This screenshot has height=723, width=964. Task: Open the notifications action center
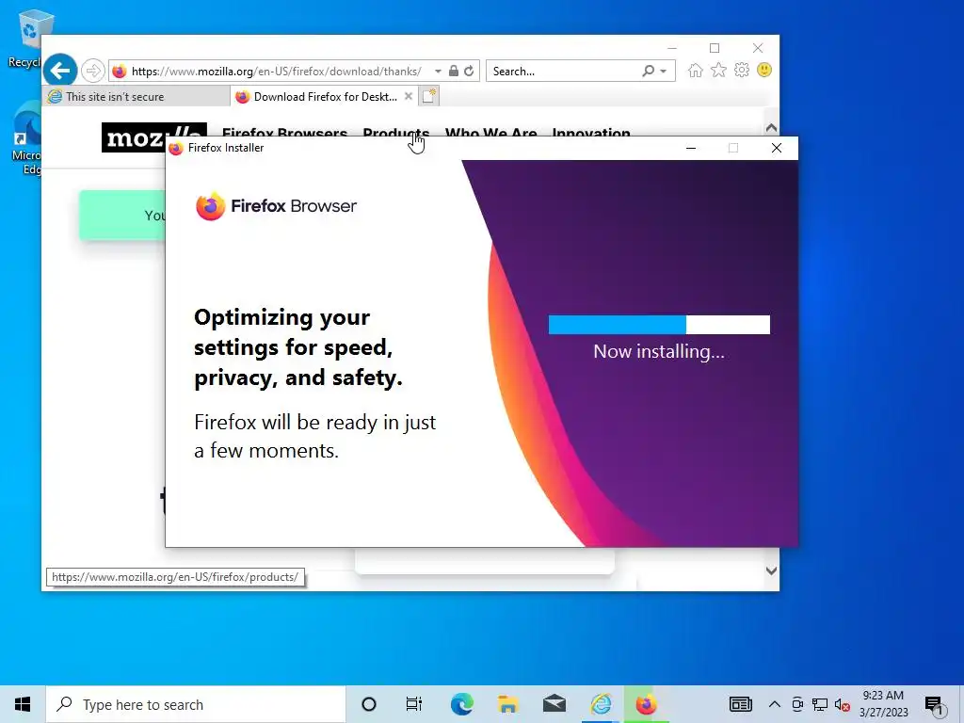[x=935, y=704]
